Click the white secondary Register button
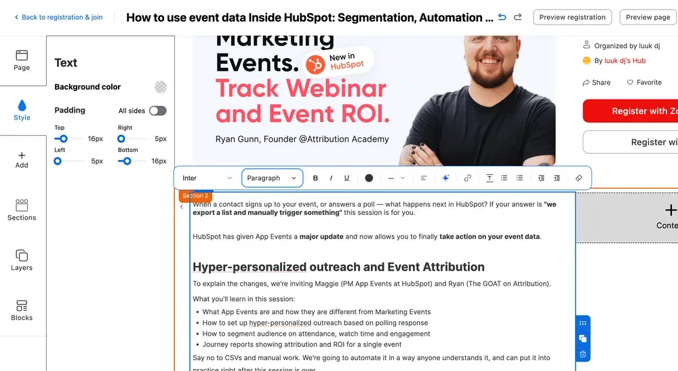Viewport: 678px width, 371px height. pyautogui.click(x=631, y=142)
